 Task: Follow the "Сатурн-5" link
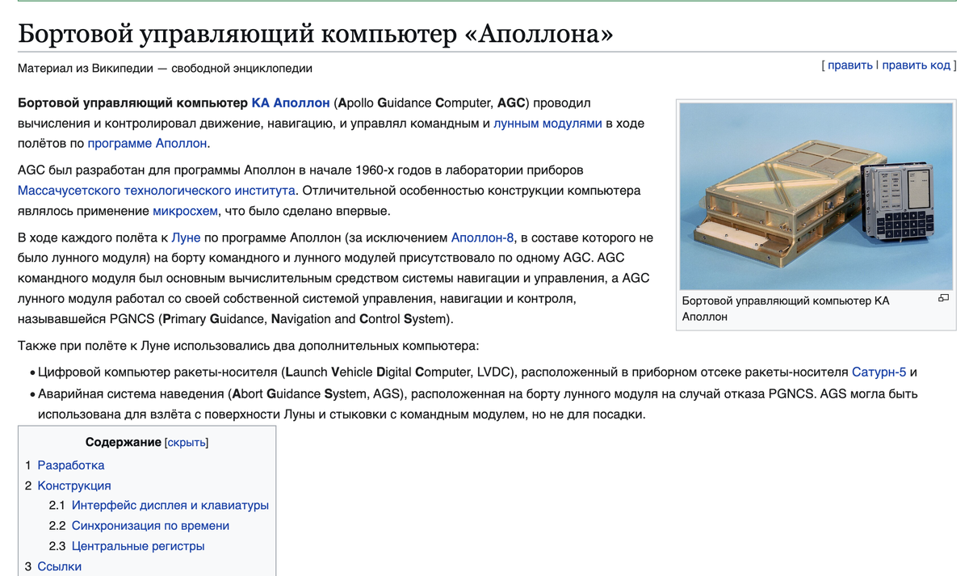(879, 372)
